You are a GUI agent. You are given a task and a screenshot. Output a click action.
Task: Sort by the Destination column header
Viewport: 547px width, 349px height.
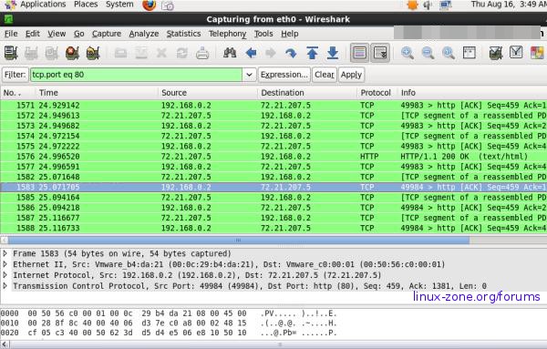click(x=307, y=93)
